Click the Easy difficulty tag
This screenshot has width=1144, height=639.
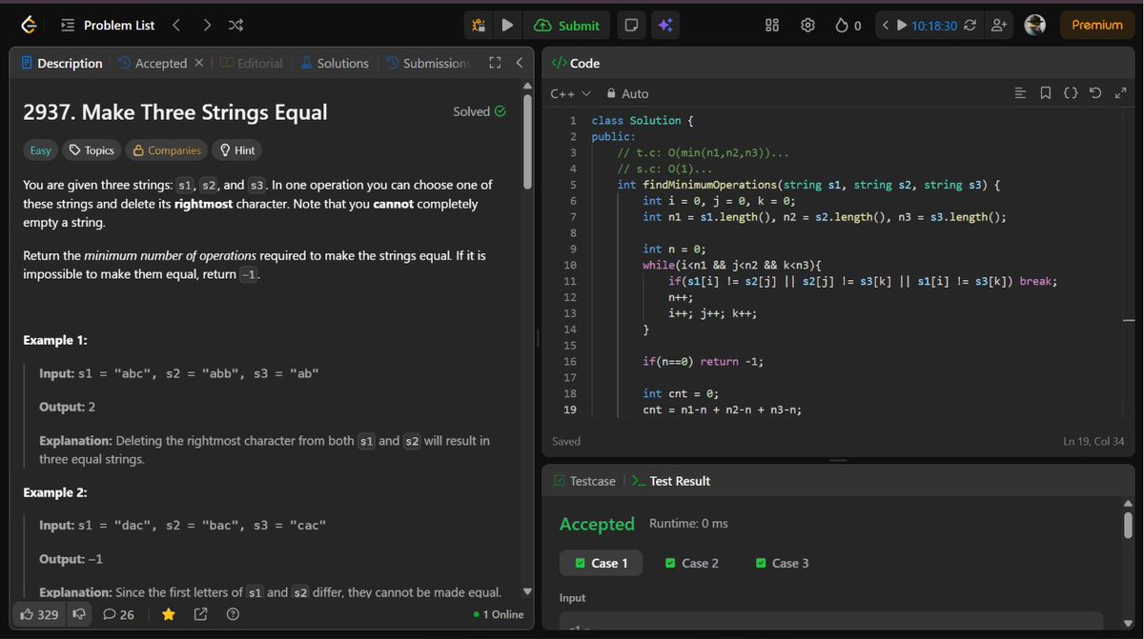pos(41,150)
